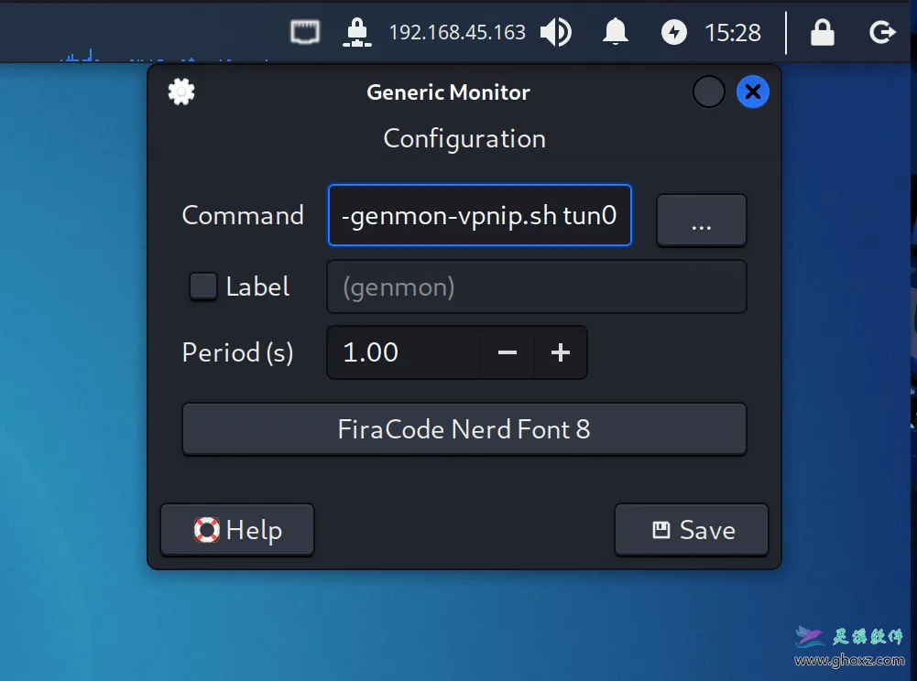Screen dimensions: 917x681
Task: Toggle the dark circle control beside the close button
Action: (x=707, y=92)
